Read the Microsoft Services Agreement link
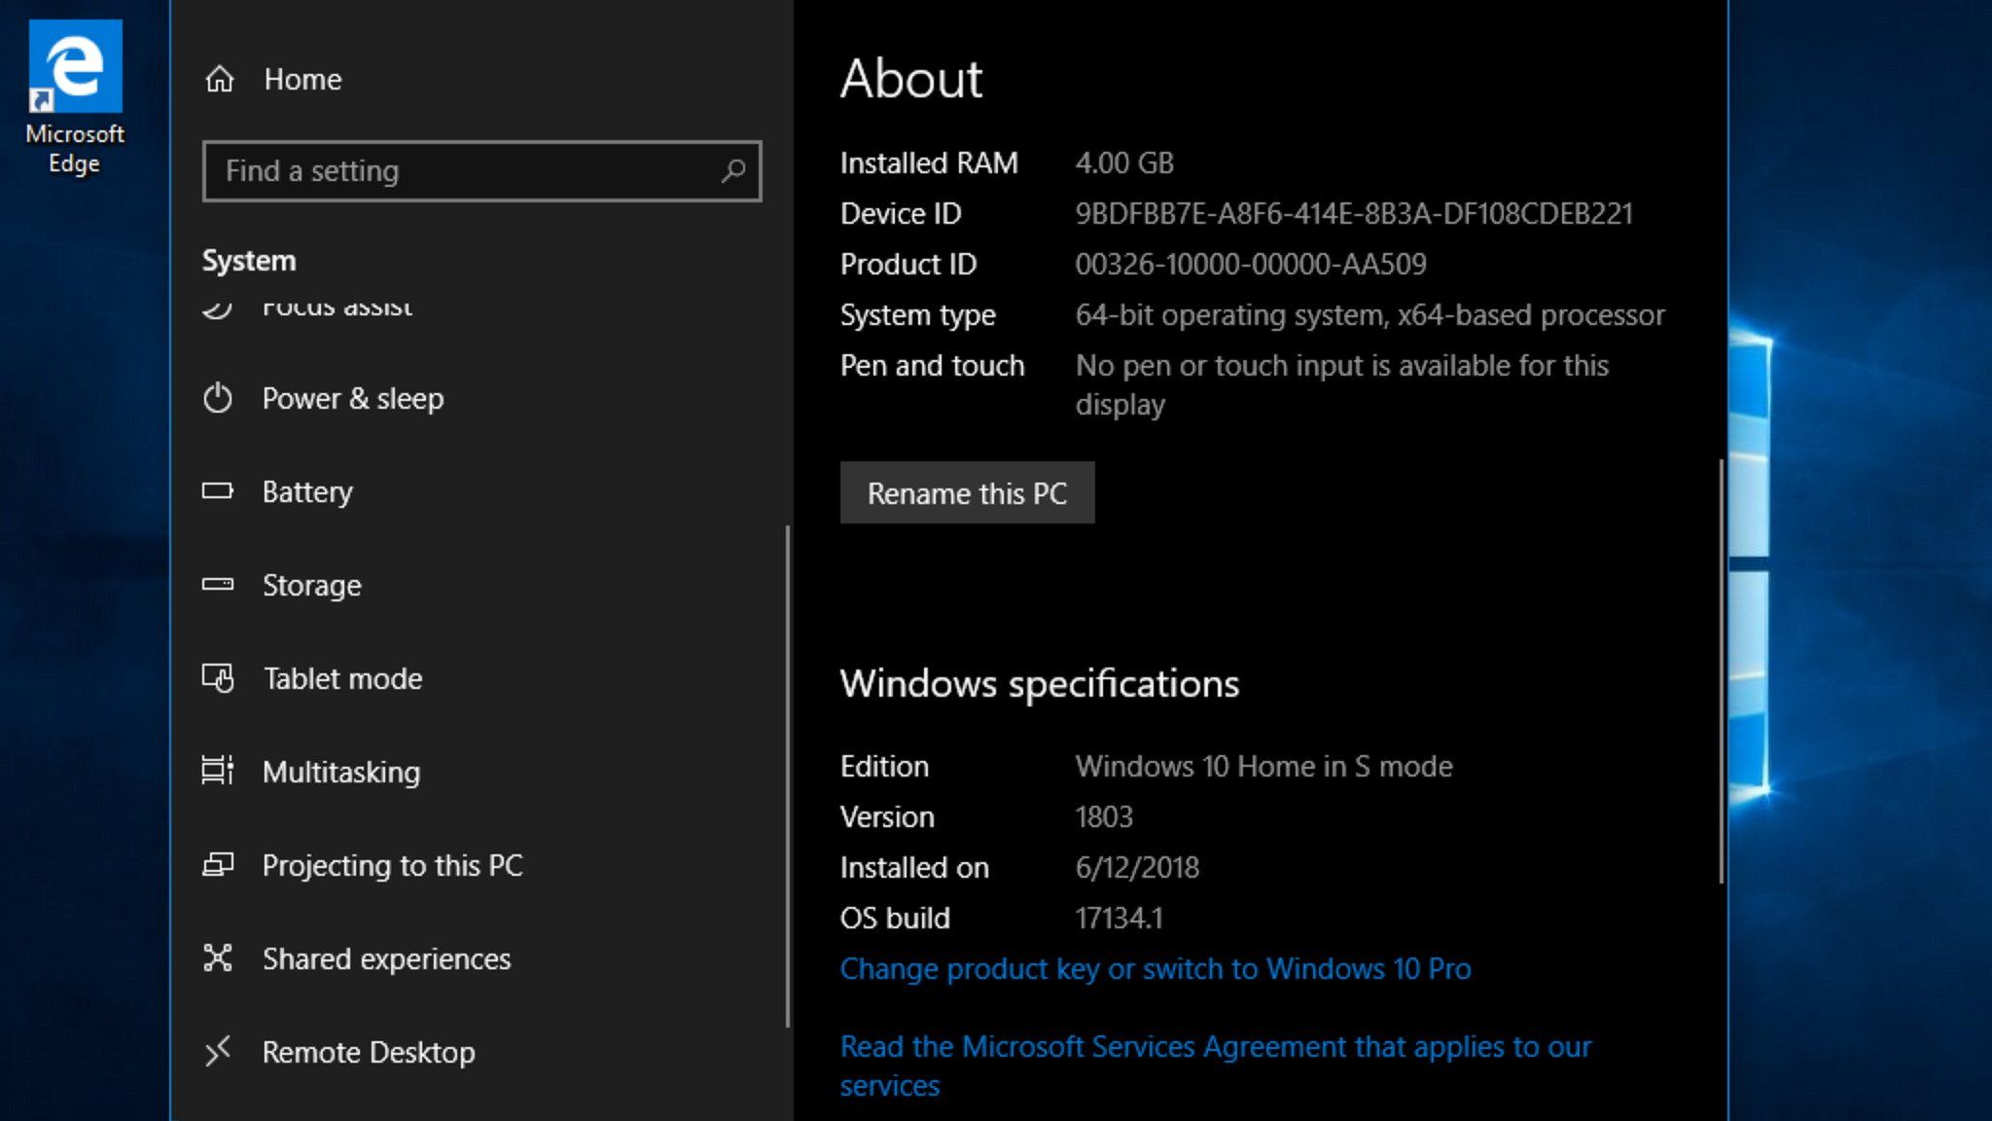1992x1121 pixels. pos(1215,1047)
